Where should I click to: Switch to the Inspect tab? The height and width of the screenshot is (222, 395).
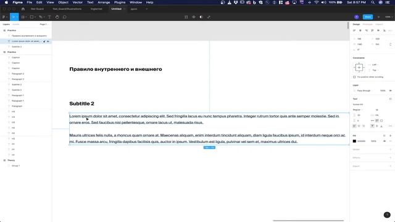pos(379,25)
